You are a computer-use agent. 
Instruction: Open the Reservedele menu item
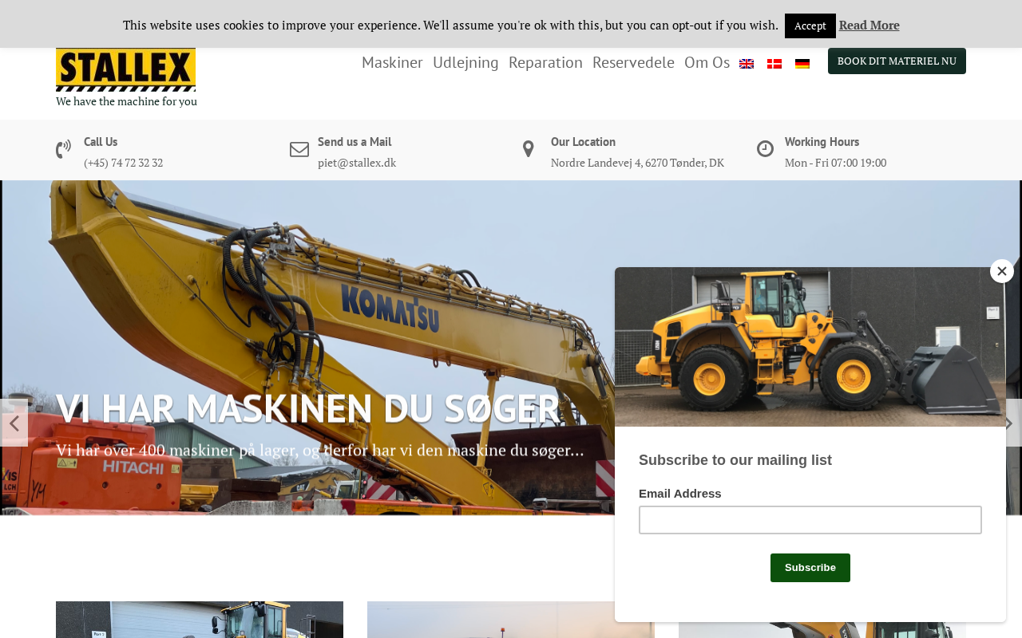point(633,62)
